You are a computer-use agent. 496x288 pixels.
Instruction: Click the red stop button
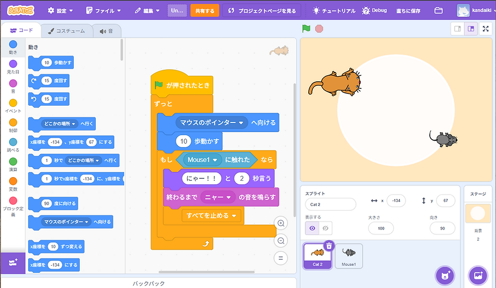tap(319, 29)
